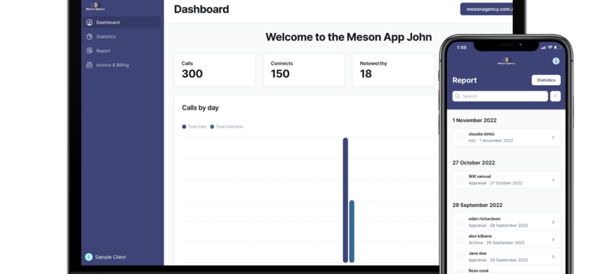Click the mesonagency.com.au link button
Screen dimensions: 594x274
point(486,9)
